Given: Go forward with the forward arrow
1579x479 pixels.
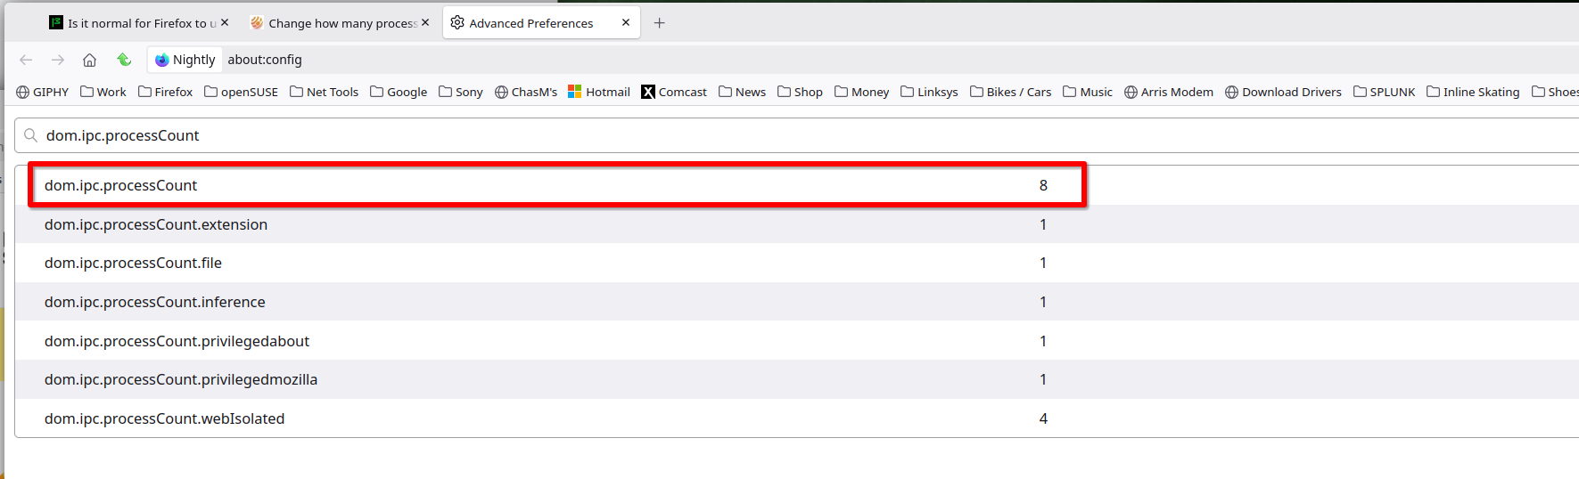Looking at the screenshot, I should click(58, 60).
